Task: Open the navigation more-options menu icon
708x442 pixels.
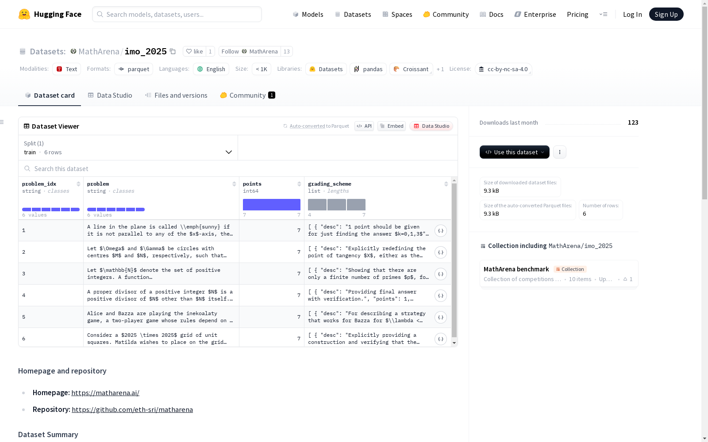Action: click(x=603, y=14)
